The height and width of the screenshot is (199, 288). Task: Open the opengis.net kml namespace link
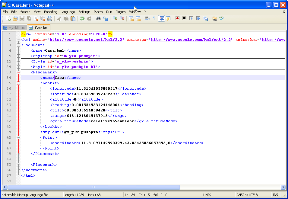(x=86, y=40)
